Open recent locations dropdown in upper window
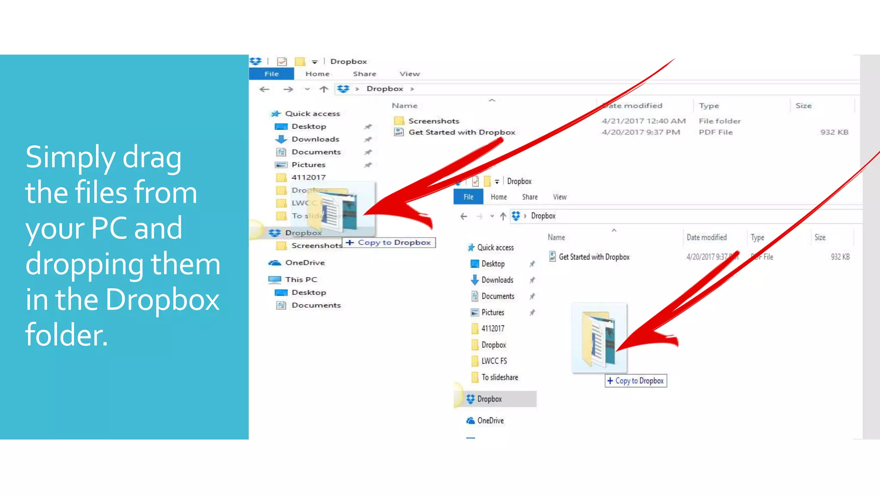 (x=307, y=89)
